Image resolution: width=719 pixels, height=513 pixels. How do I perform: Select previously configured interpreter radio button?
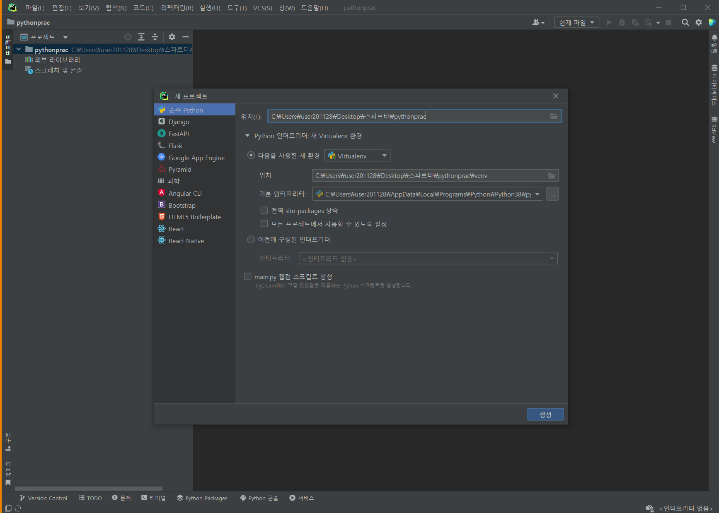tap(251, 240)
